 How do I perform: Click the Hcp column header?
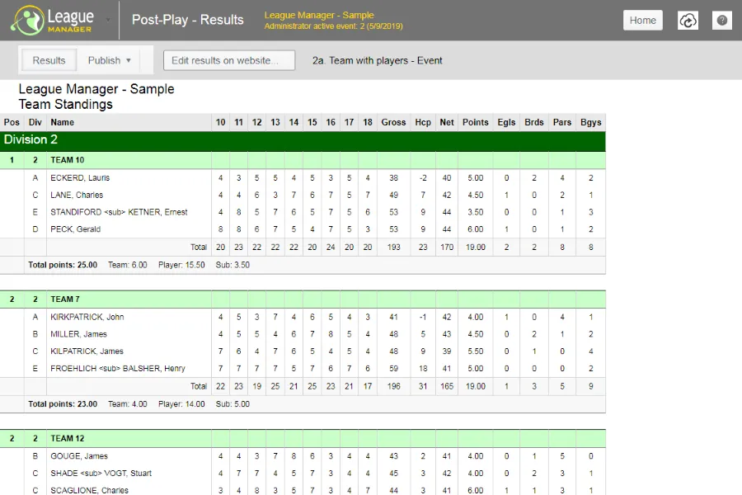pyautogui.click(x=423, y=122)
